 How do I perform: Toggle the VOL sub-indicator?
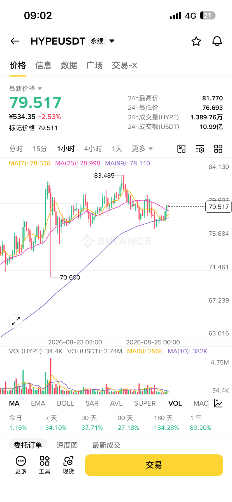175,403
